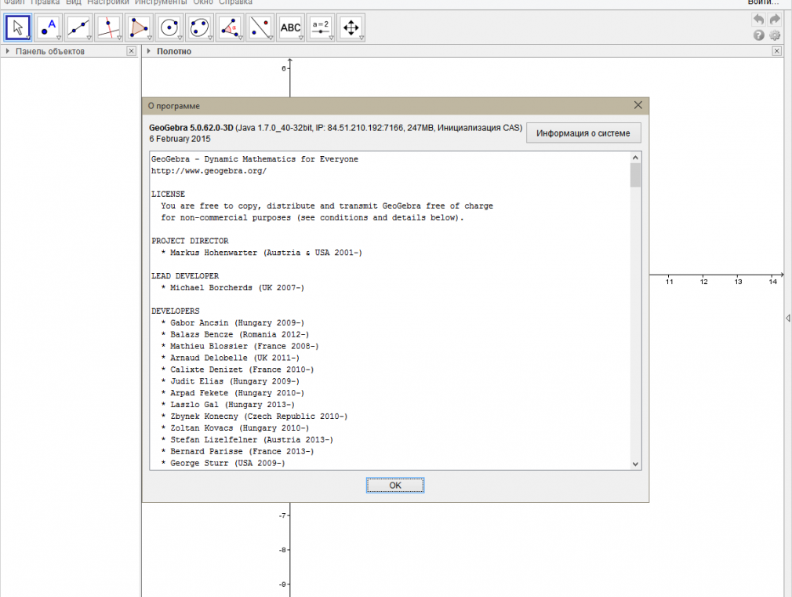Open the Help question mark icon
Screen dimensions: 792x597
(x=758, y=35)
